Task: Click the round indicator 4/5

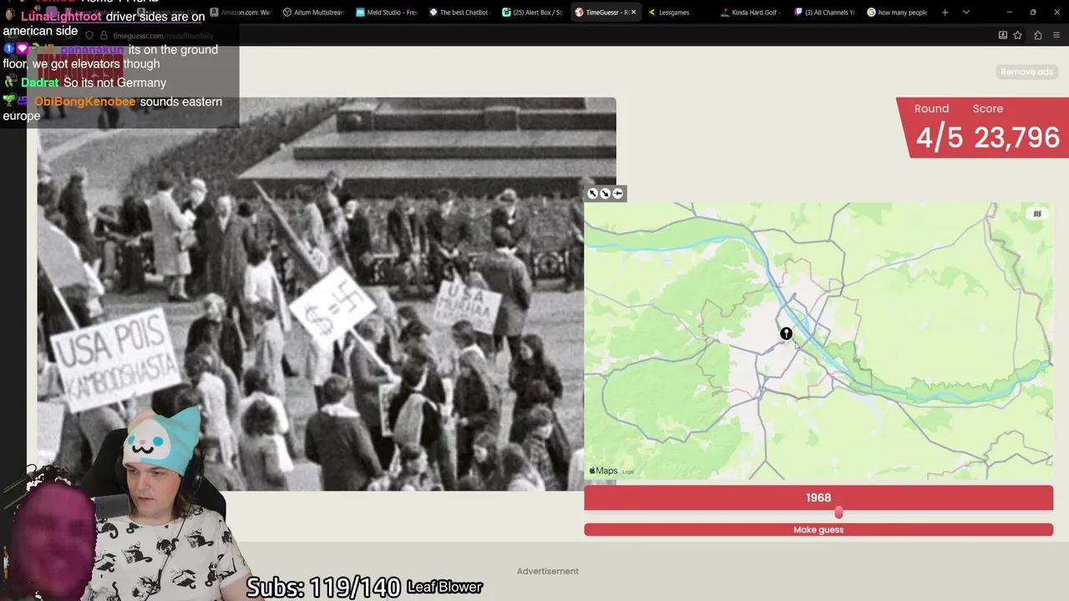Action: 940,137
